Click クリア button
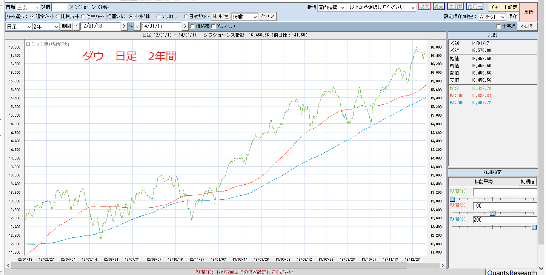The height and width of the screenshot is (275, 546). pos(268,17)
